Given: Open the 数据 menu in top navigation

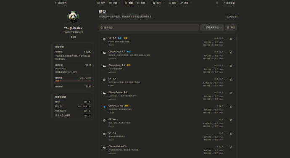Looking at the screenshot, I should pyautogui.click(x=142, y=3).
